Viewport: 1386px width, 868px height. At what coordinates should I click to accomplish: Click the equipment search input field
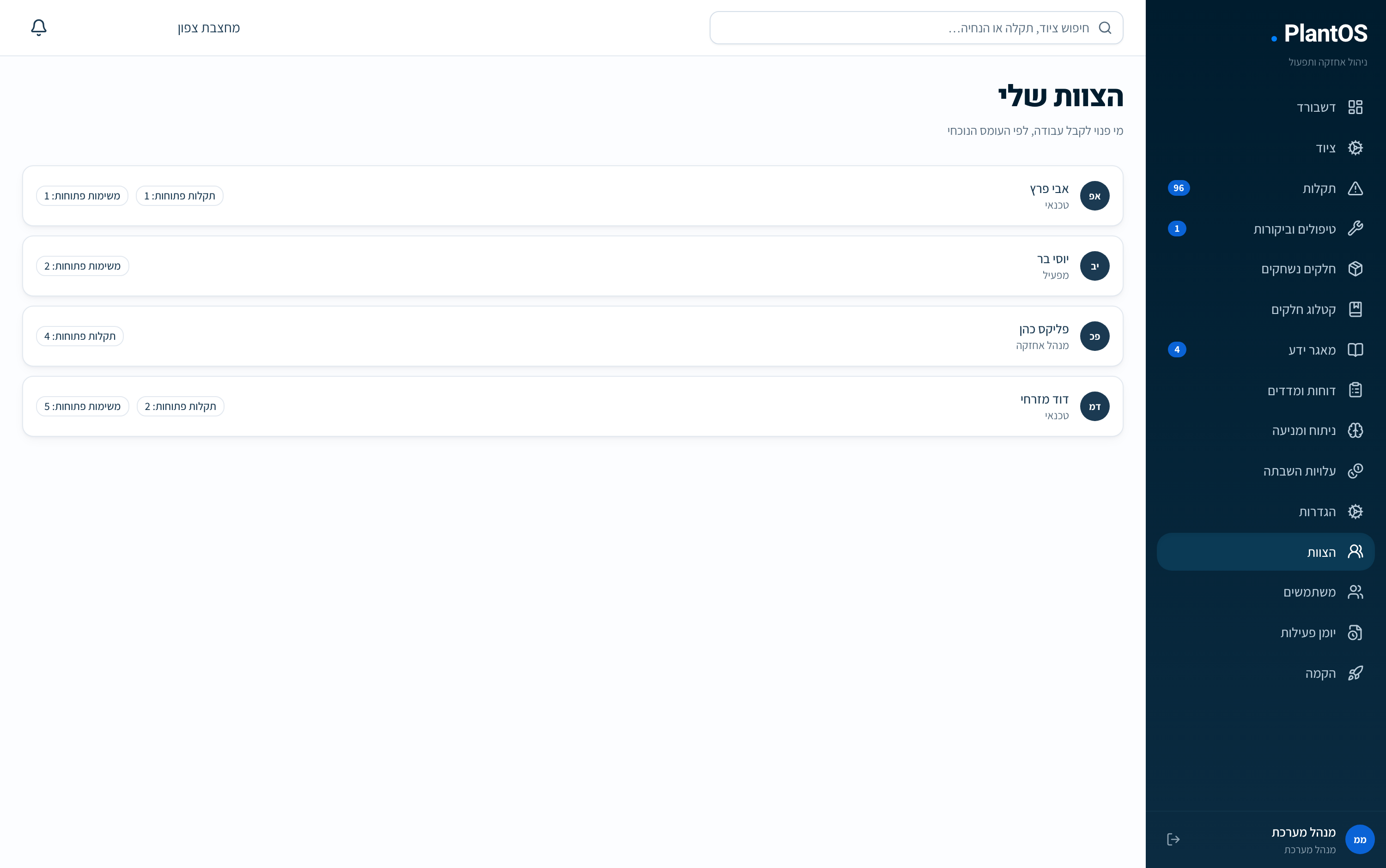pos(916,28)
